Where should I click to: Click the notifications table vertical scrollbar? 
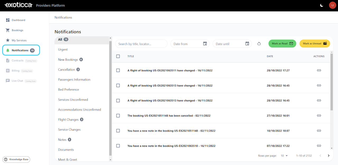point(332,82)
